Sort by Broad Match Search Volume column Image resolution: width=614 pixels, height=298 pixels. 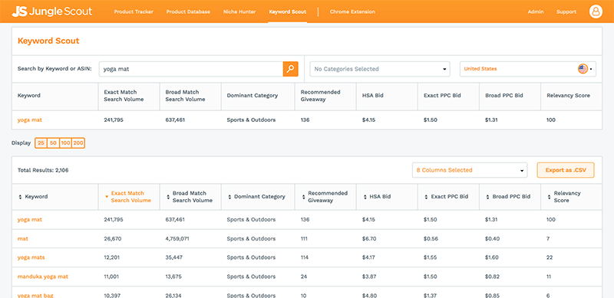coord(168,197)
